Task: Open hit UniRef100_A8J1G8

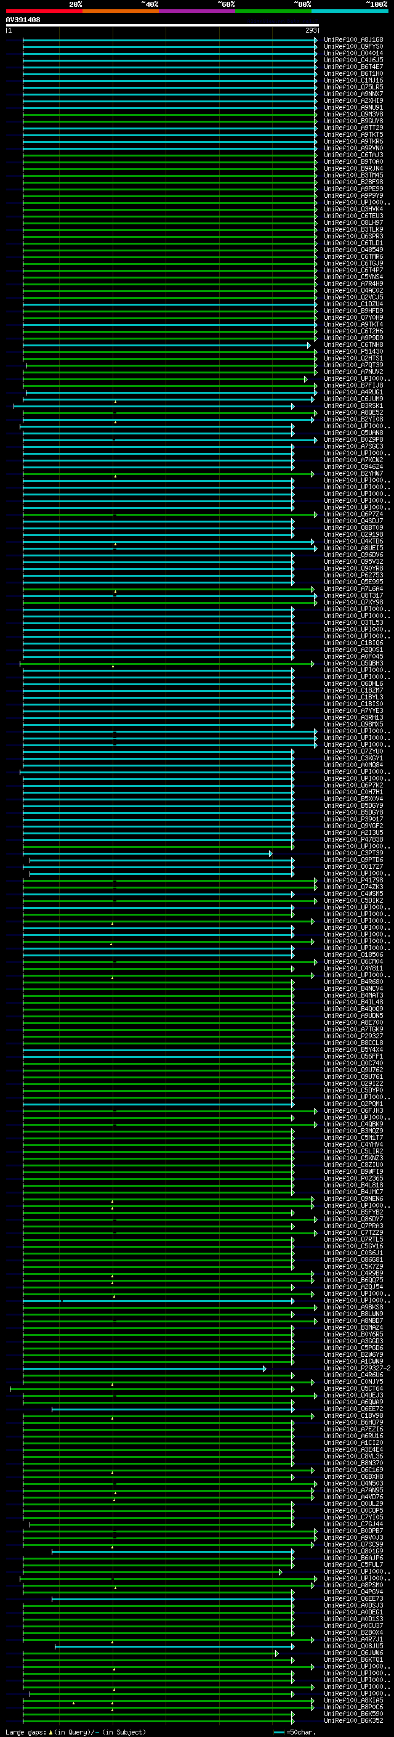Action: click(353, 40)
